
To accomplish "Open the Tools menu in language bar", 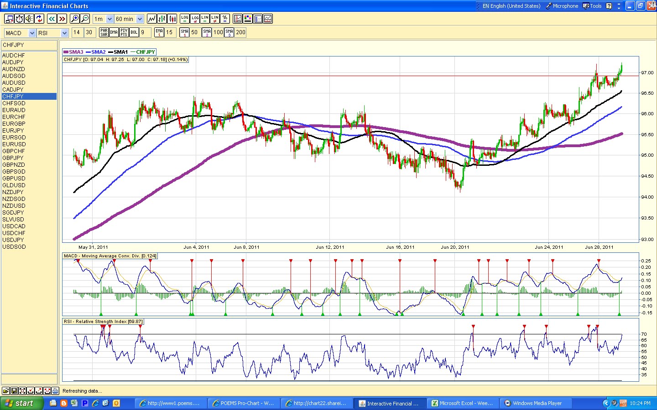I will (x=592, y=6).
